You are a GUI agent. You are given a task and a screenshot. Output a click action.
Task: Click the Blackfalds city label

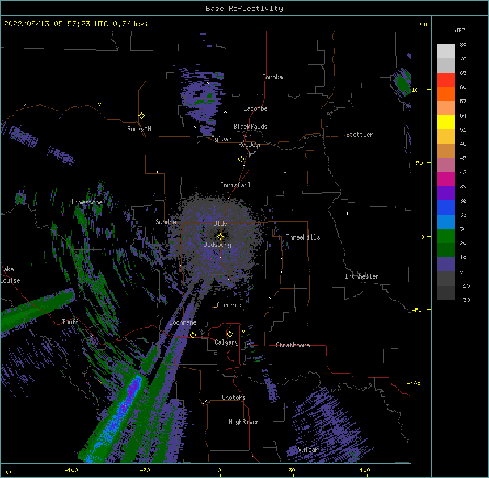coord(250,127)
